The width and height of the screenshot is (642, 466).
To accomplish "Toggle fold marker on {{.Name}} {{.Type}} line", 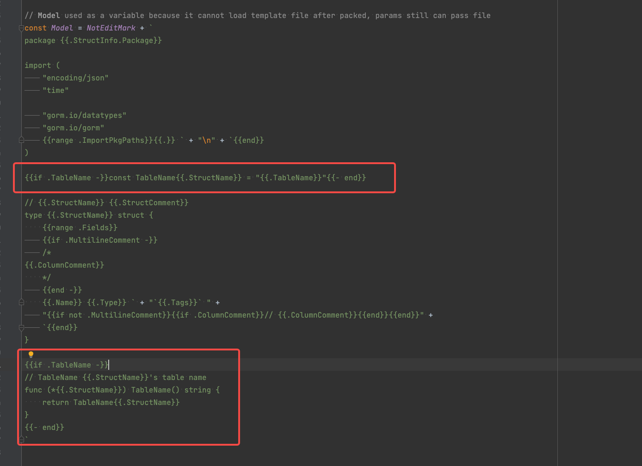I will click(21, 302).
